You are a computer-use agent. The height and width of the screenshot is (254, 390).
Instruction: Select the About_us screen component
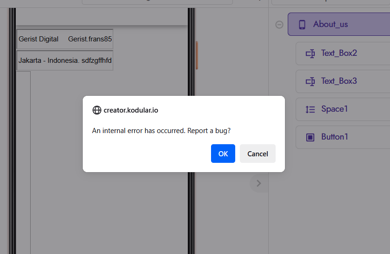pyautogui.click(x=339, y=24)
